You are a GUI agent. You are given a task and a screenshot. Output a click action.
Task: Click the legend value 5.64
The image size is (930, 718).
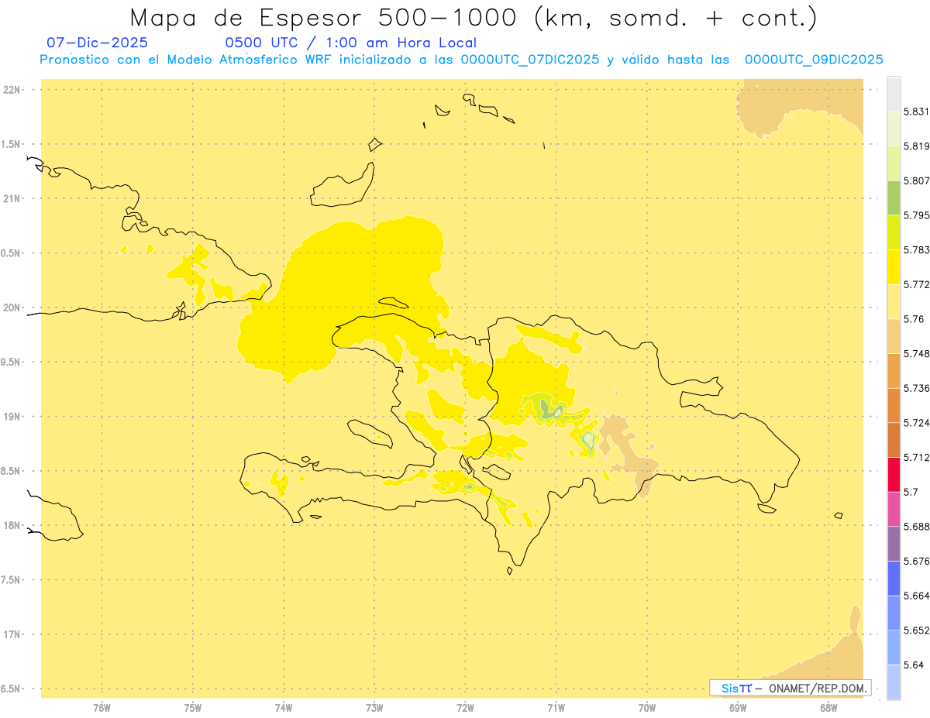(x=914, y=665)
